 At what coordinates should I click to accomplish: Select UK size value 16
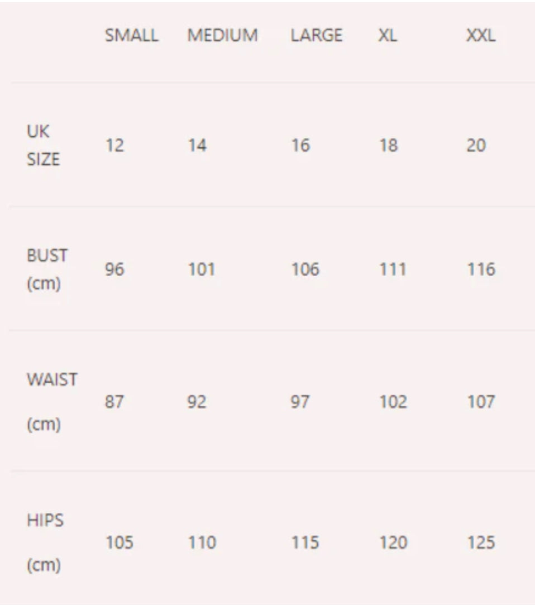[x=300, y=146]
